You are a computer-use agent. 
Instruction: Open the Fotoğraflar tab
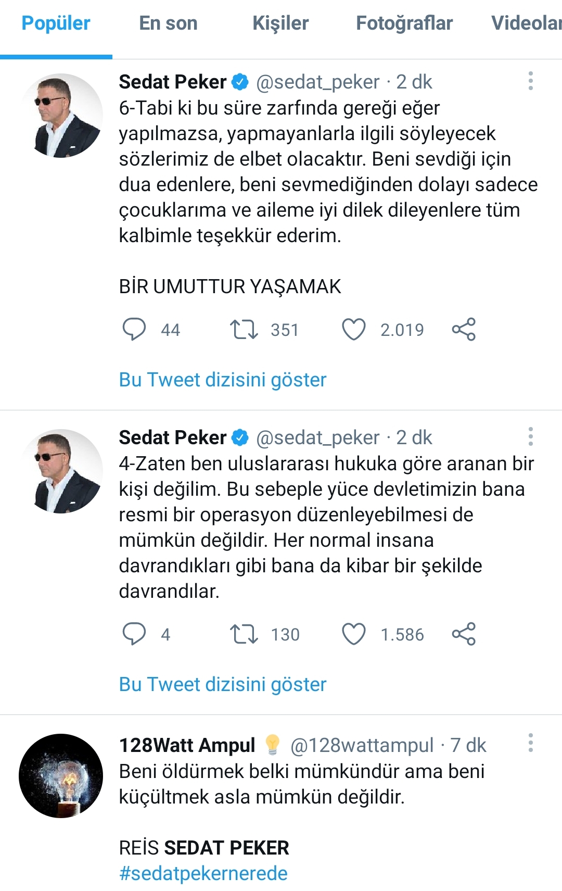point(404,23)
